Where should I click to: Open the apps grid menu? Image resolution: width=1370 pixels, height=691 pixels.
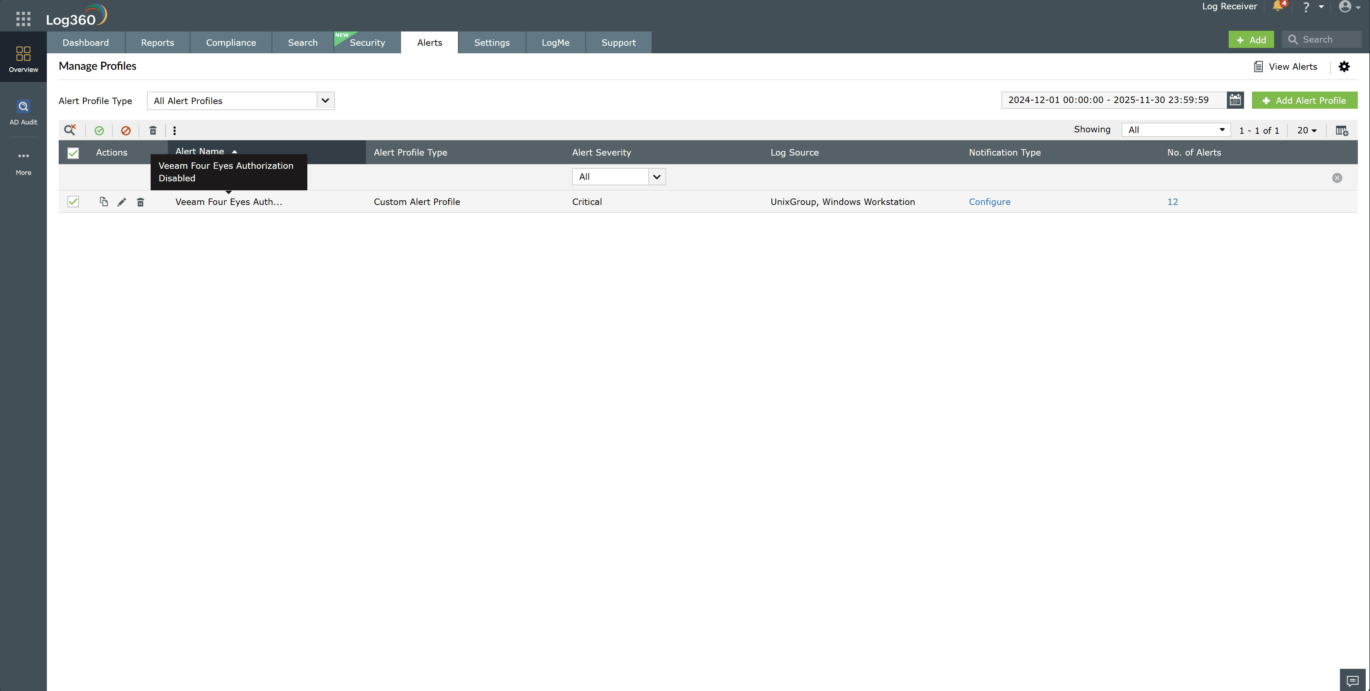pyautogui.click(x=23, y=19)
